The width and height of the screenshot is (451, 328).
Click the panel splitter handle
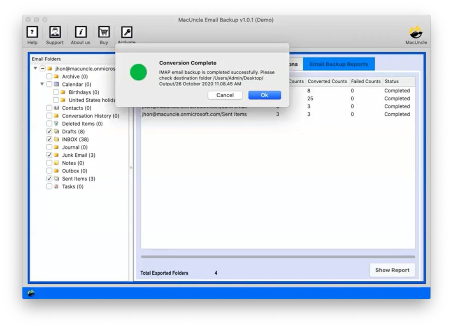131,167
